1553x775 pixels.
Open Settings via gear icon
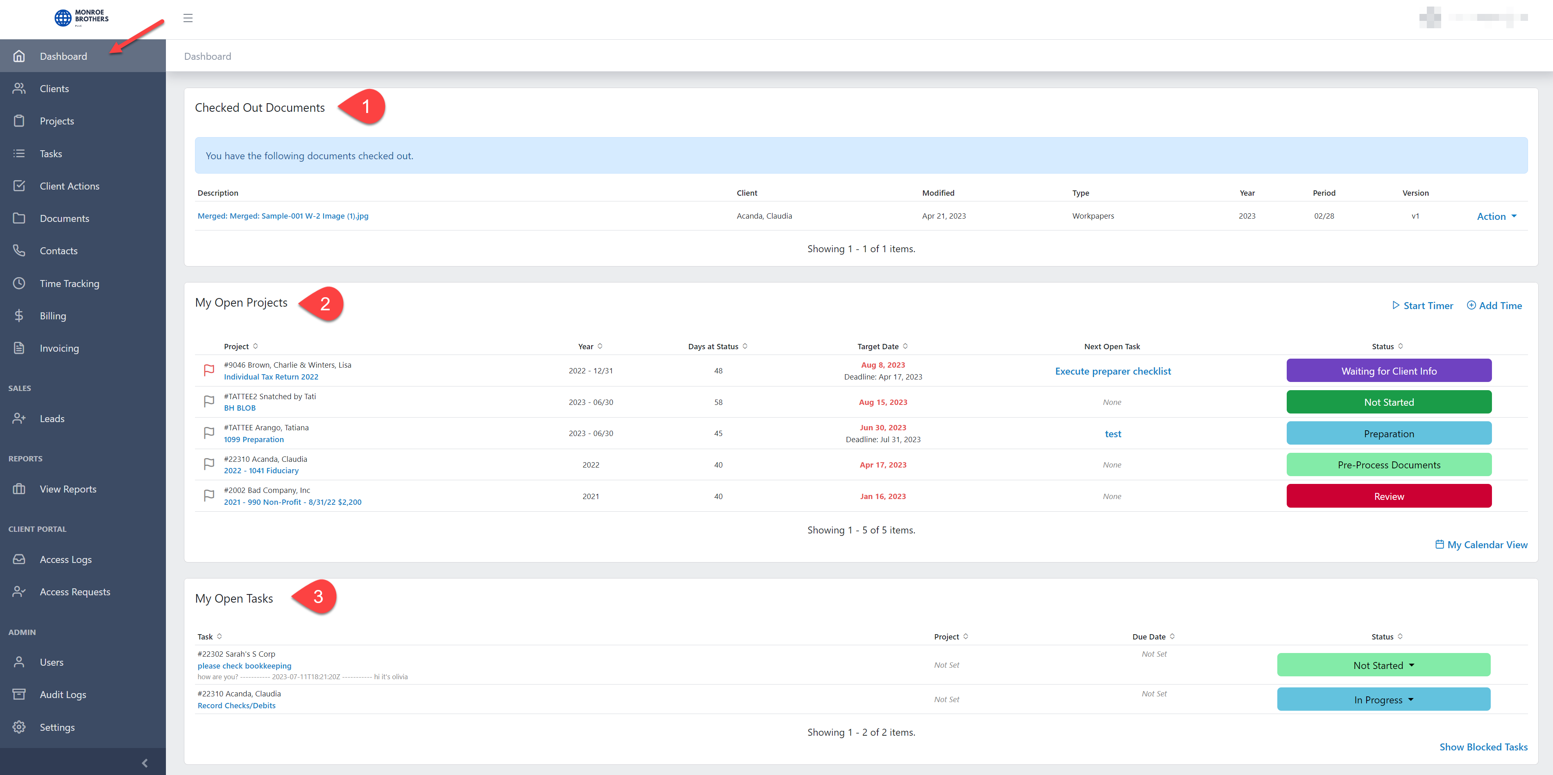19,727
